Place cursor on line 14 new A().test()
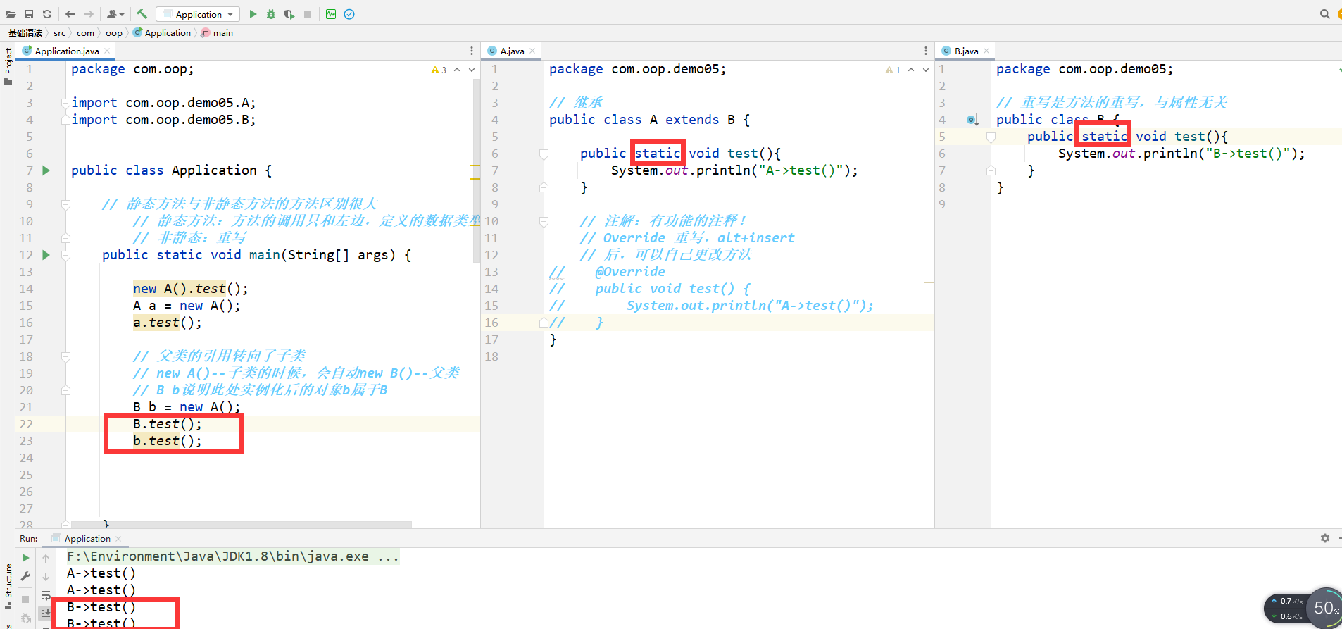The image size is (1342, 629). point(190,289)
